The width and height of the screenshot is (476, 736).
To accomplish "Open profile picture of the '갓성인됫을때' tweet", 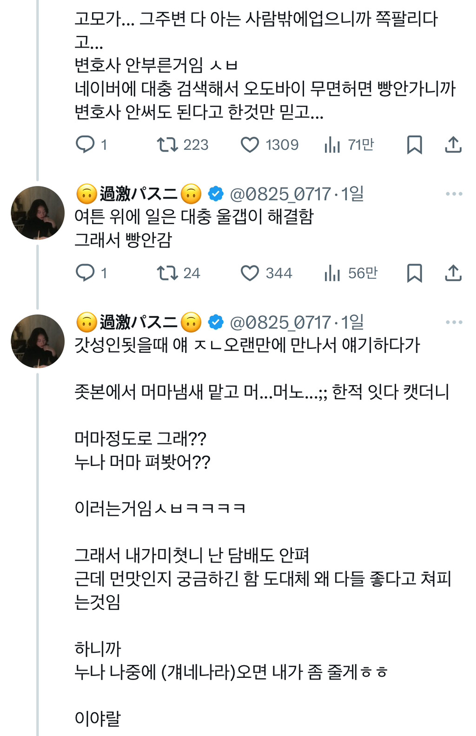I will (38, 341).
